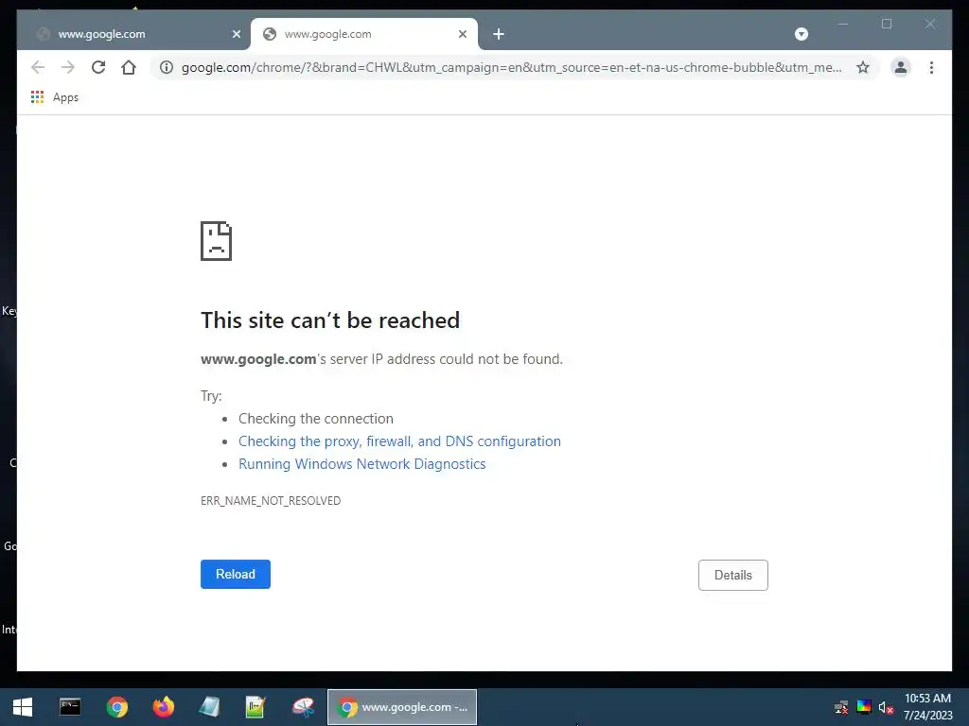Go forward with the forward arrow

(68, 67)
